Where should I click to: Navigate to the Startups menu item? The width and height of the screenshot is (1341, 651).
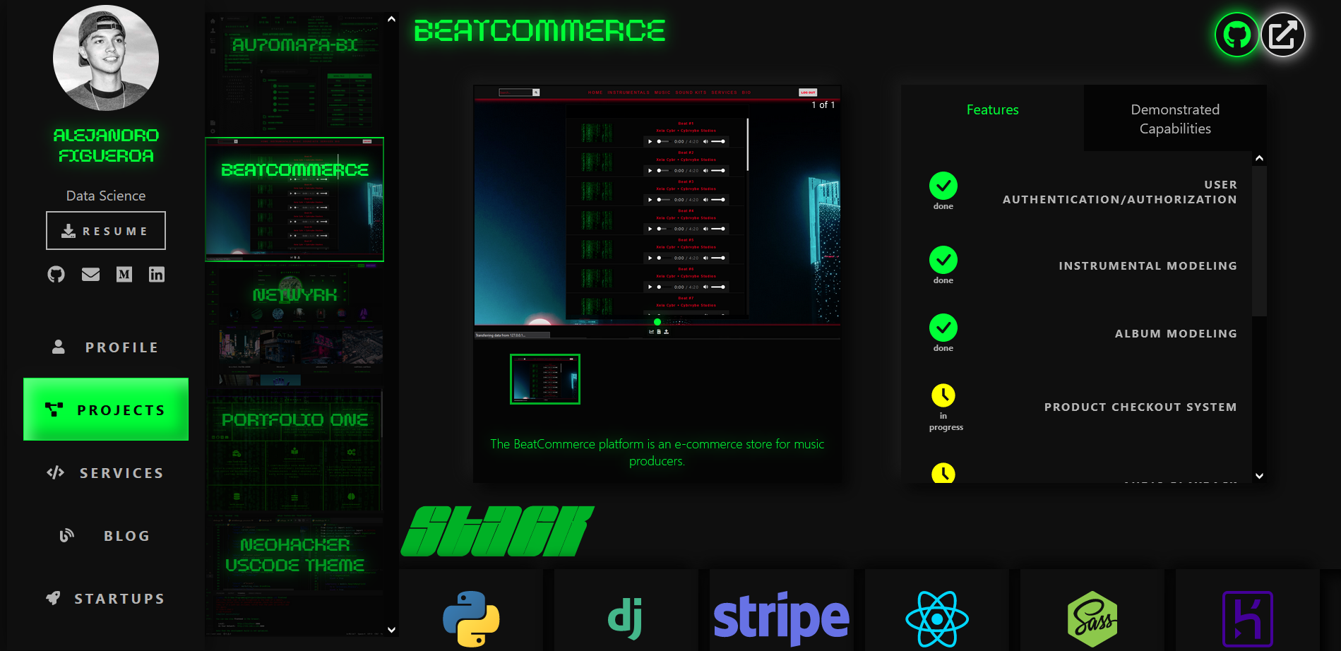click(x=106, y=598)
